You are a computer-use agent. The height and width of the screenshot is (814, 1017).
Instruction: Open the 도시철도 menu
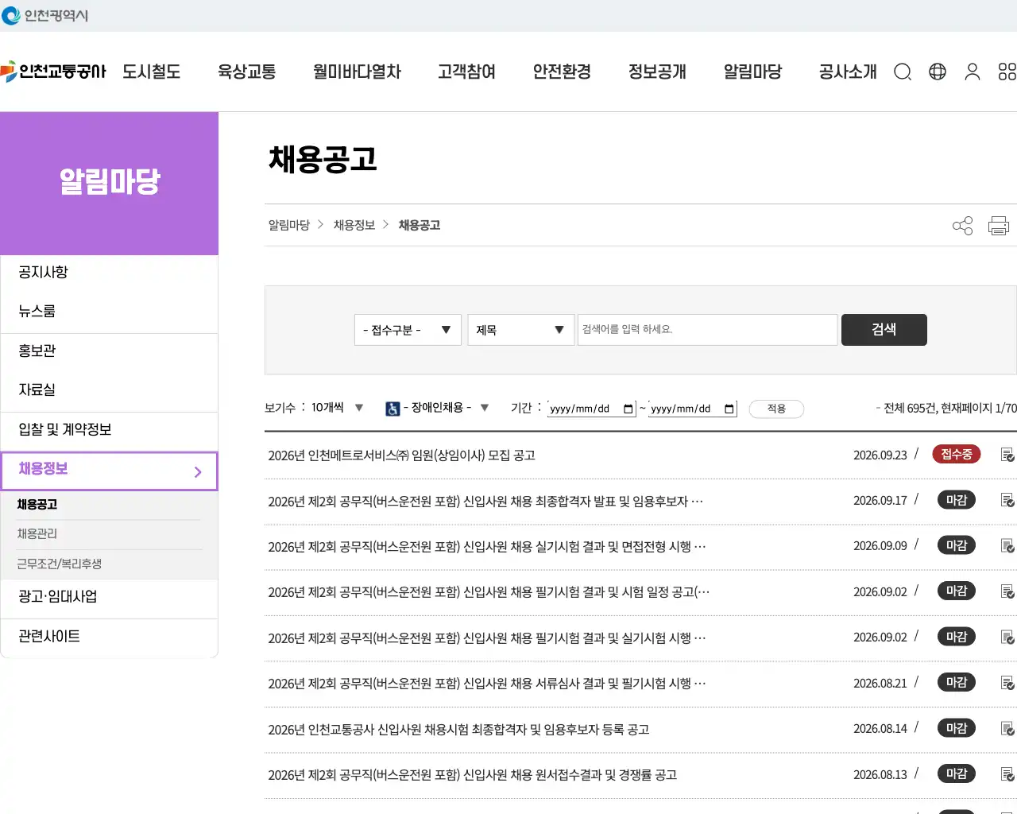[152, 72]
